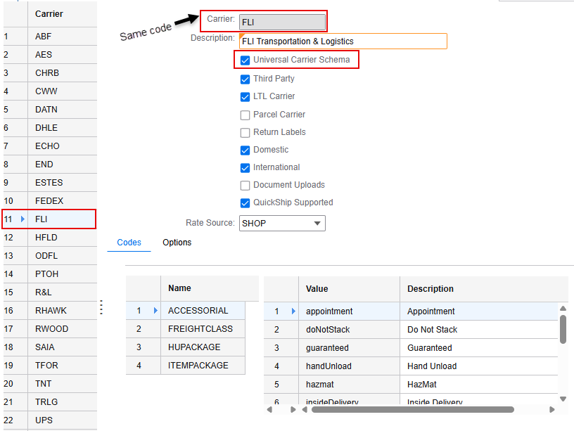Click the Description text field
Viewport: 574px width, 431px height.
click(x=343, y=41)
